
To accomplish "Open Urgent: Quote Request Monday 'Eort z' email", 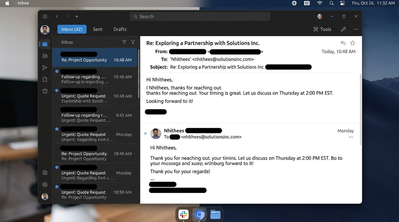I will coord(95,173).
